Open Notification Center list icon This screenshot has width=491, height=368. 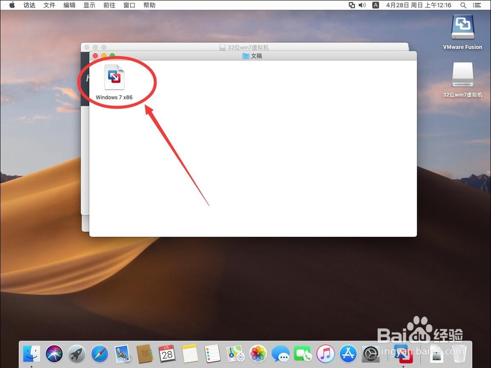(477, 5)
